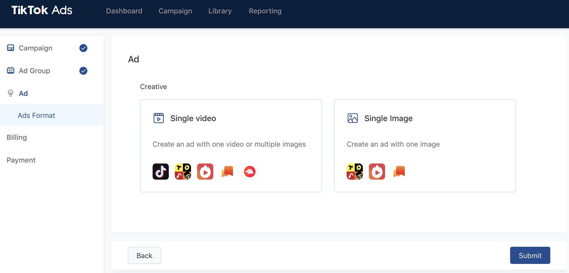Click the orange chat bubbles icon in Single Image card

point(399,172)
